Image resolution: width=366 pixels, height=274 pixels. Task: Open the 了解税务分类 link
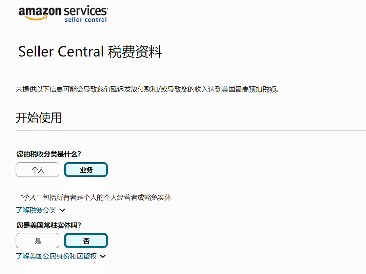(36, 210)
